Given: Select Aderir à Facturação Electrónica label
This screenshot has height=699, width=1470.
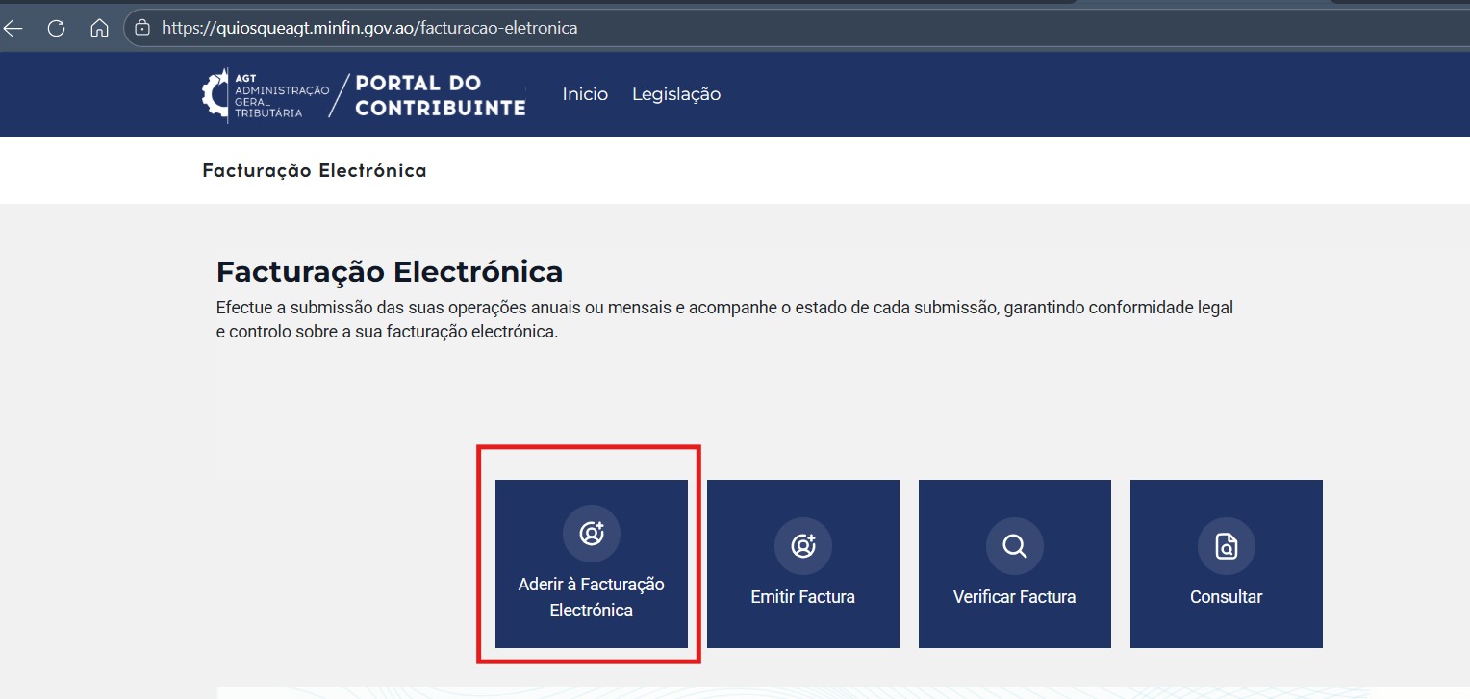Looking at the screenshot, I should coord(592,597).
